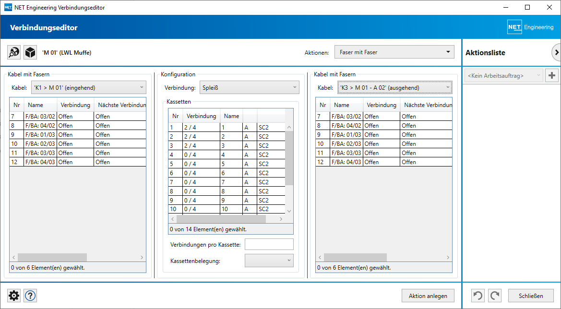Click the 3D cube icon beside 'M 01'
Image resolution: width=561 pixels, height=309 pixels.
[x=30, y=52]
